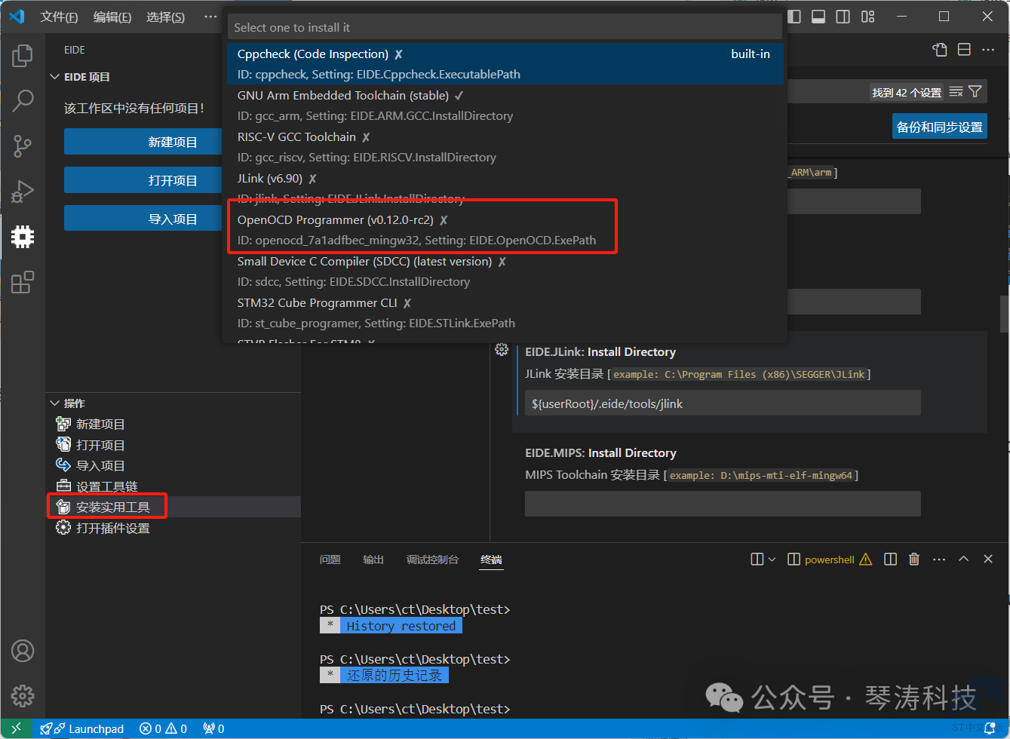Click the ports broadcast indicator in status bar

213,728
